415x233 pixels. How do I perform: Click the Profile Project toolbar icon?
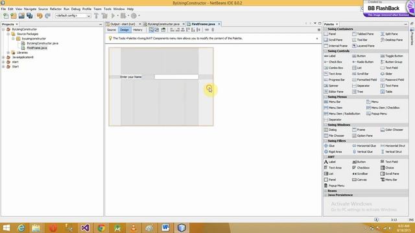[134, 16]
